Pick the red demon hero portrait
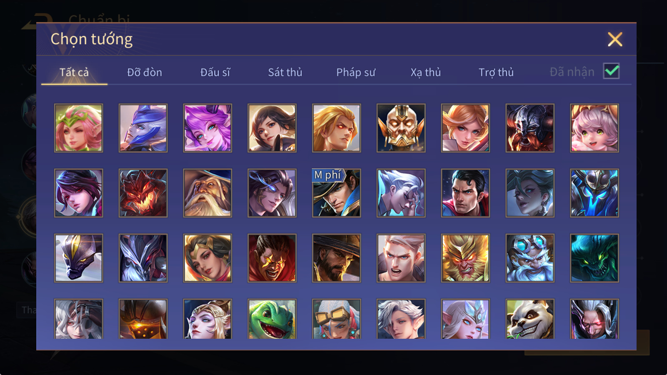The height and width of the screenshot is (375, 667). pyautogui.click(x=143, y=193)
